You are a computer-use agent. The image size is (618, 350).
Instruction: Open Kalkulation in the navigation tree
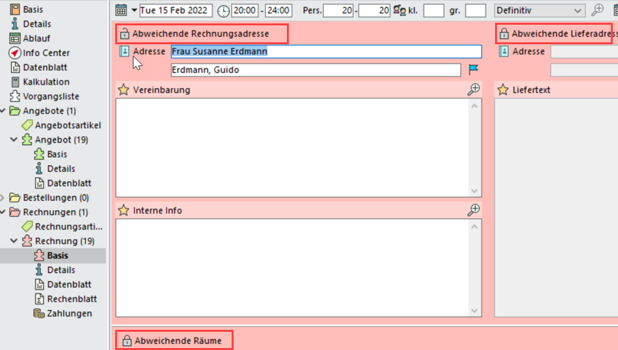pyautogui.click(x=46, y=82)
